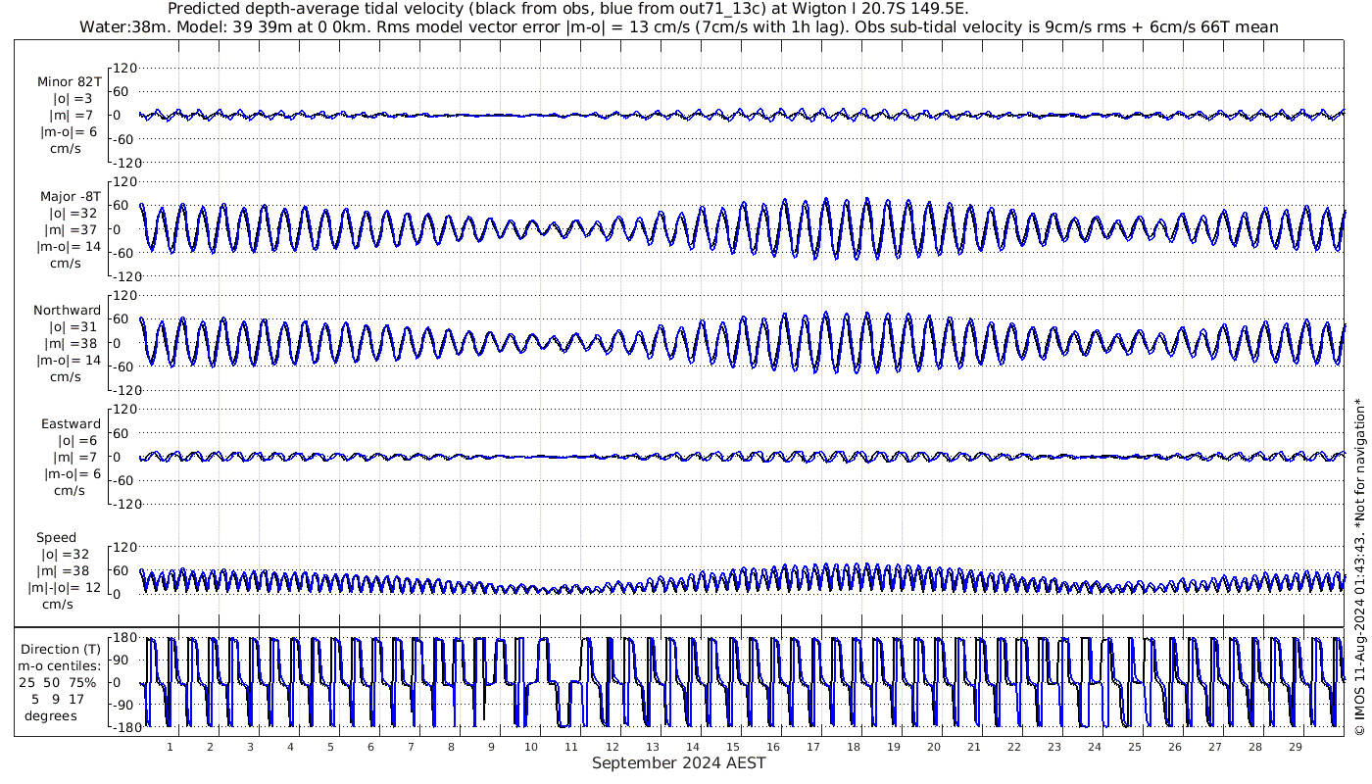
Task: Click the day 1 label on the date axis
Action: coord(170,747)
